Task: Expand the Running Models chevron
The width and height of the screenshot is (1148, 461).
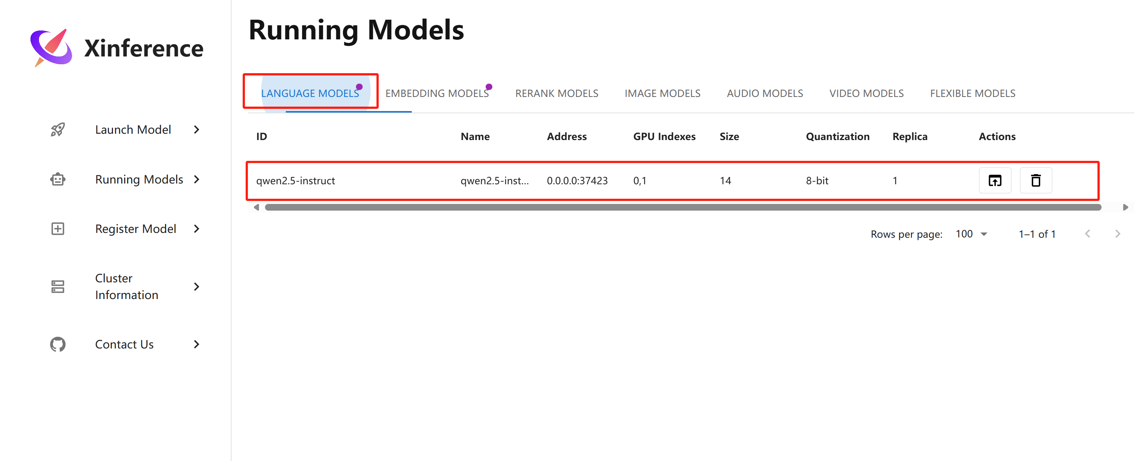Action: [197, 179]
